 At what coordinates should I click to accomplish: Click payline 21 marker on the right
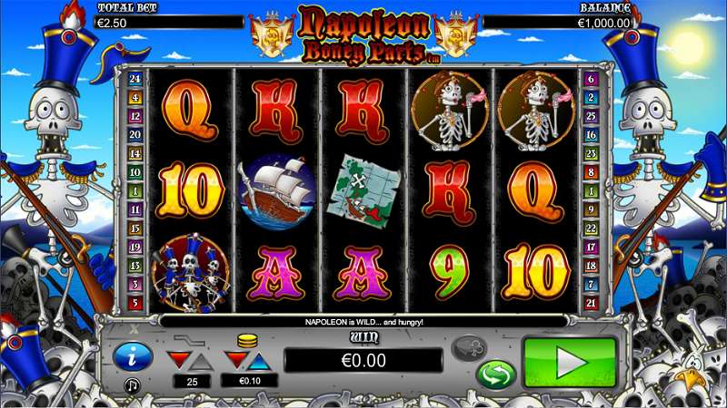pos(591,303)
